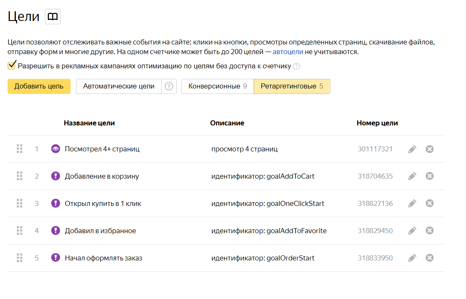Delete the 'Добавил в избранное' goal

(x=429, y=231)
